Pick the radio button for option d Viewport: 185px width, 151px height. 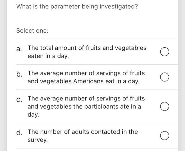(x=164, y=136)
